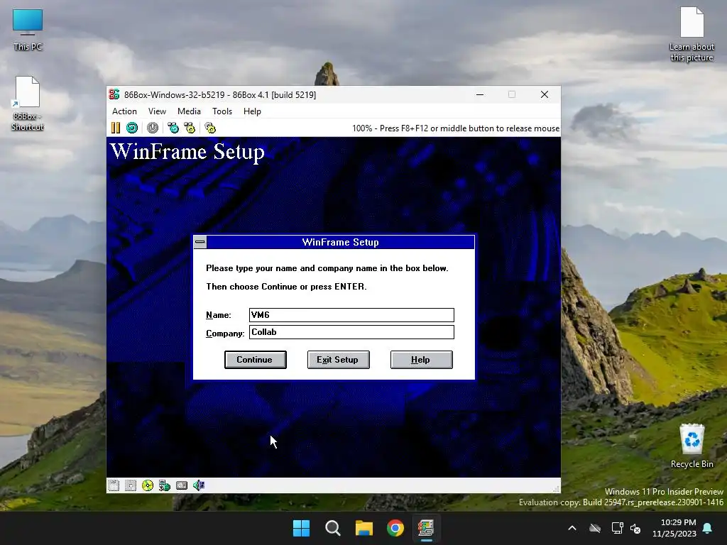Click the Help button in setup dialog

(421, 360)
